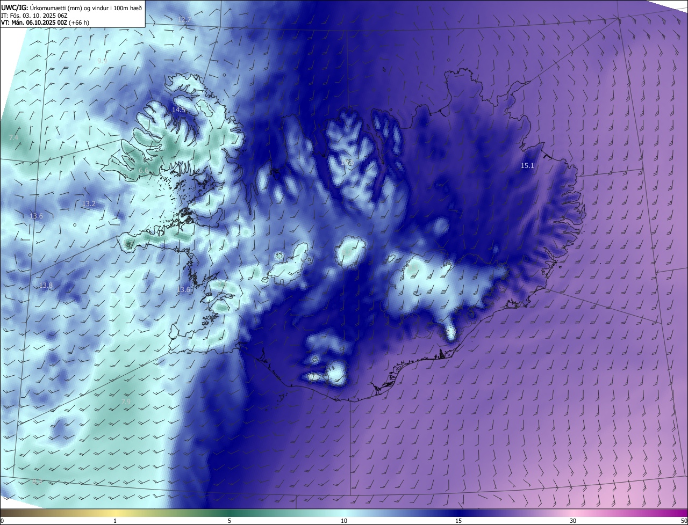Screen dimensions: 688x525
Task: Click the map value label '7.4'
Action: (13, 138)
